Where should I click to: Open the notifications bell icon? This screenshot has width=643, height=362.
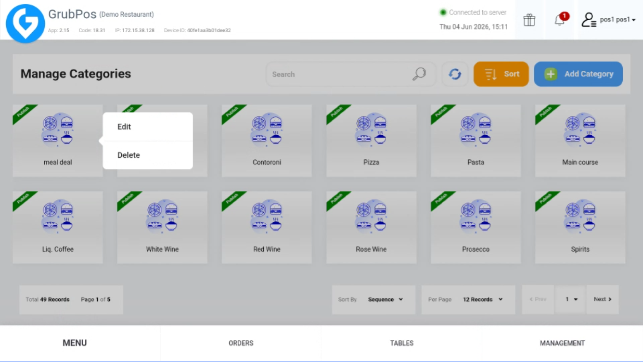[561, 19]
